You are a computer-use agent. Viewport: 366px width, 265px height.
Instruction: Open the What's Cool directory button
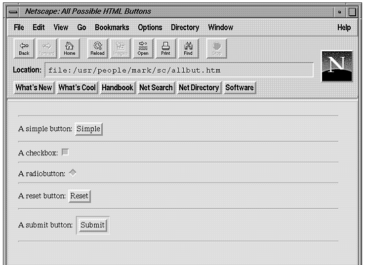click(77, 88)
